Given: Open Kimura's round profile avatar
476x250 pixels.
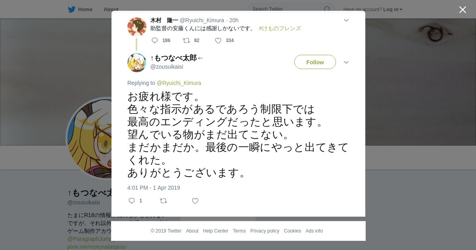Looking at the screenshot, I should click(x=137, y=27).
